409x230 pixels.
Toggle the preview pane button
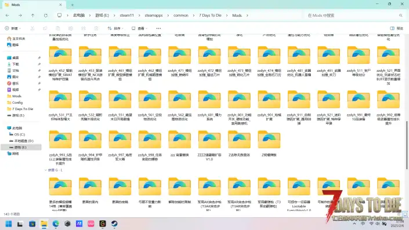396,28
